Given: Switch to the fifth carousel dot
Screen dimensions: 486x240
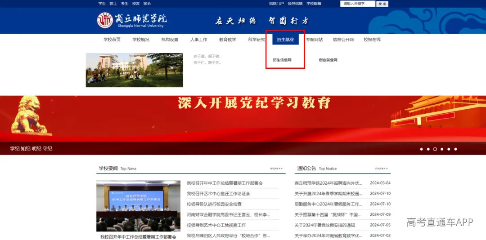Looking at the screenshot, I should coord(449,149).
